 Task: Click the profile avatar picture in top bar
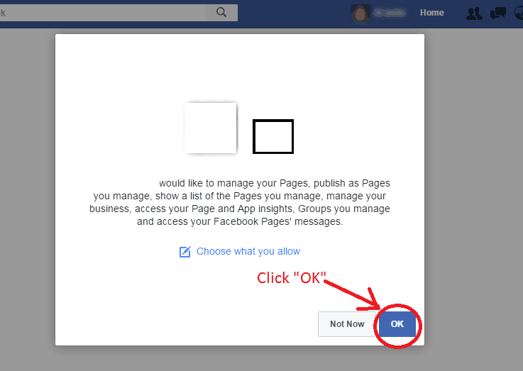(x=360, y=13)
